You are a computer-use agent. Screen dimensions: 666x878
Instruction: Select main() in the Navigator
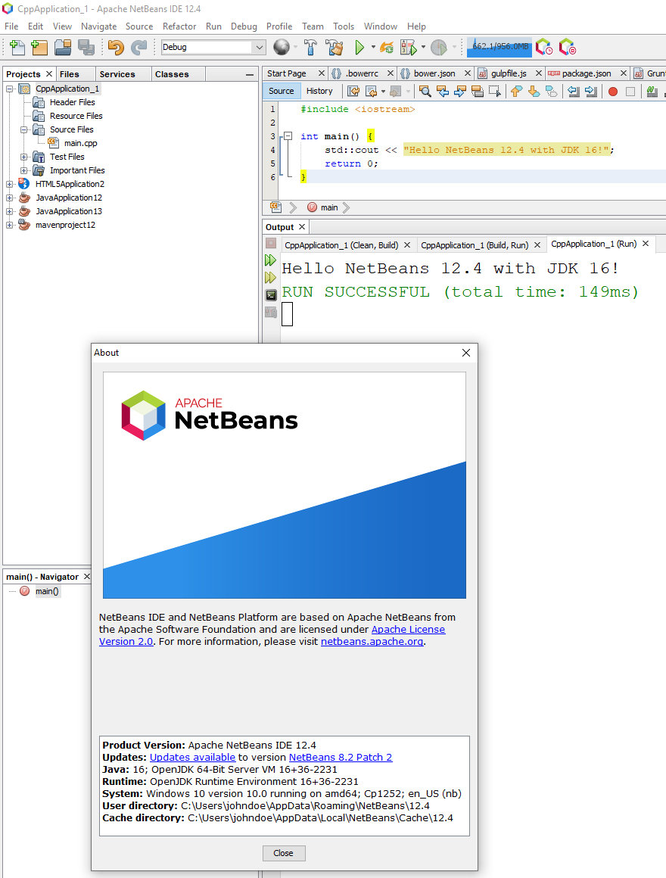[47, 591]
